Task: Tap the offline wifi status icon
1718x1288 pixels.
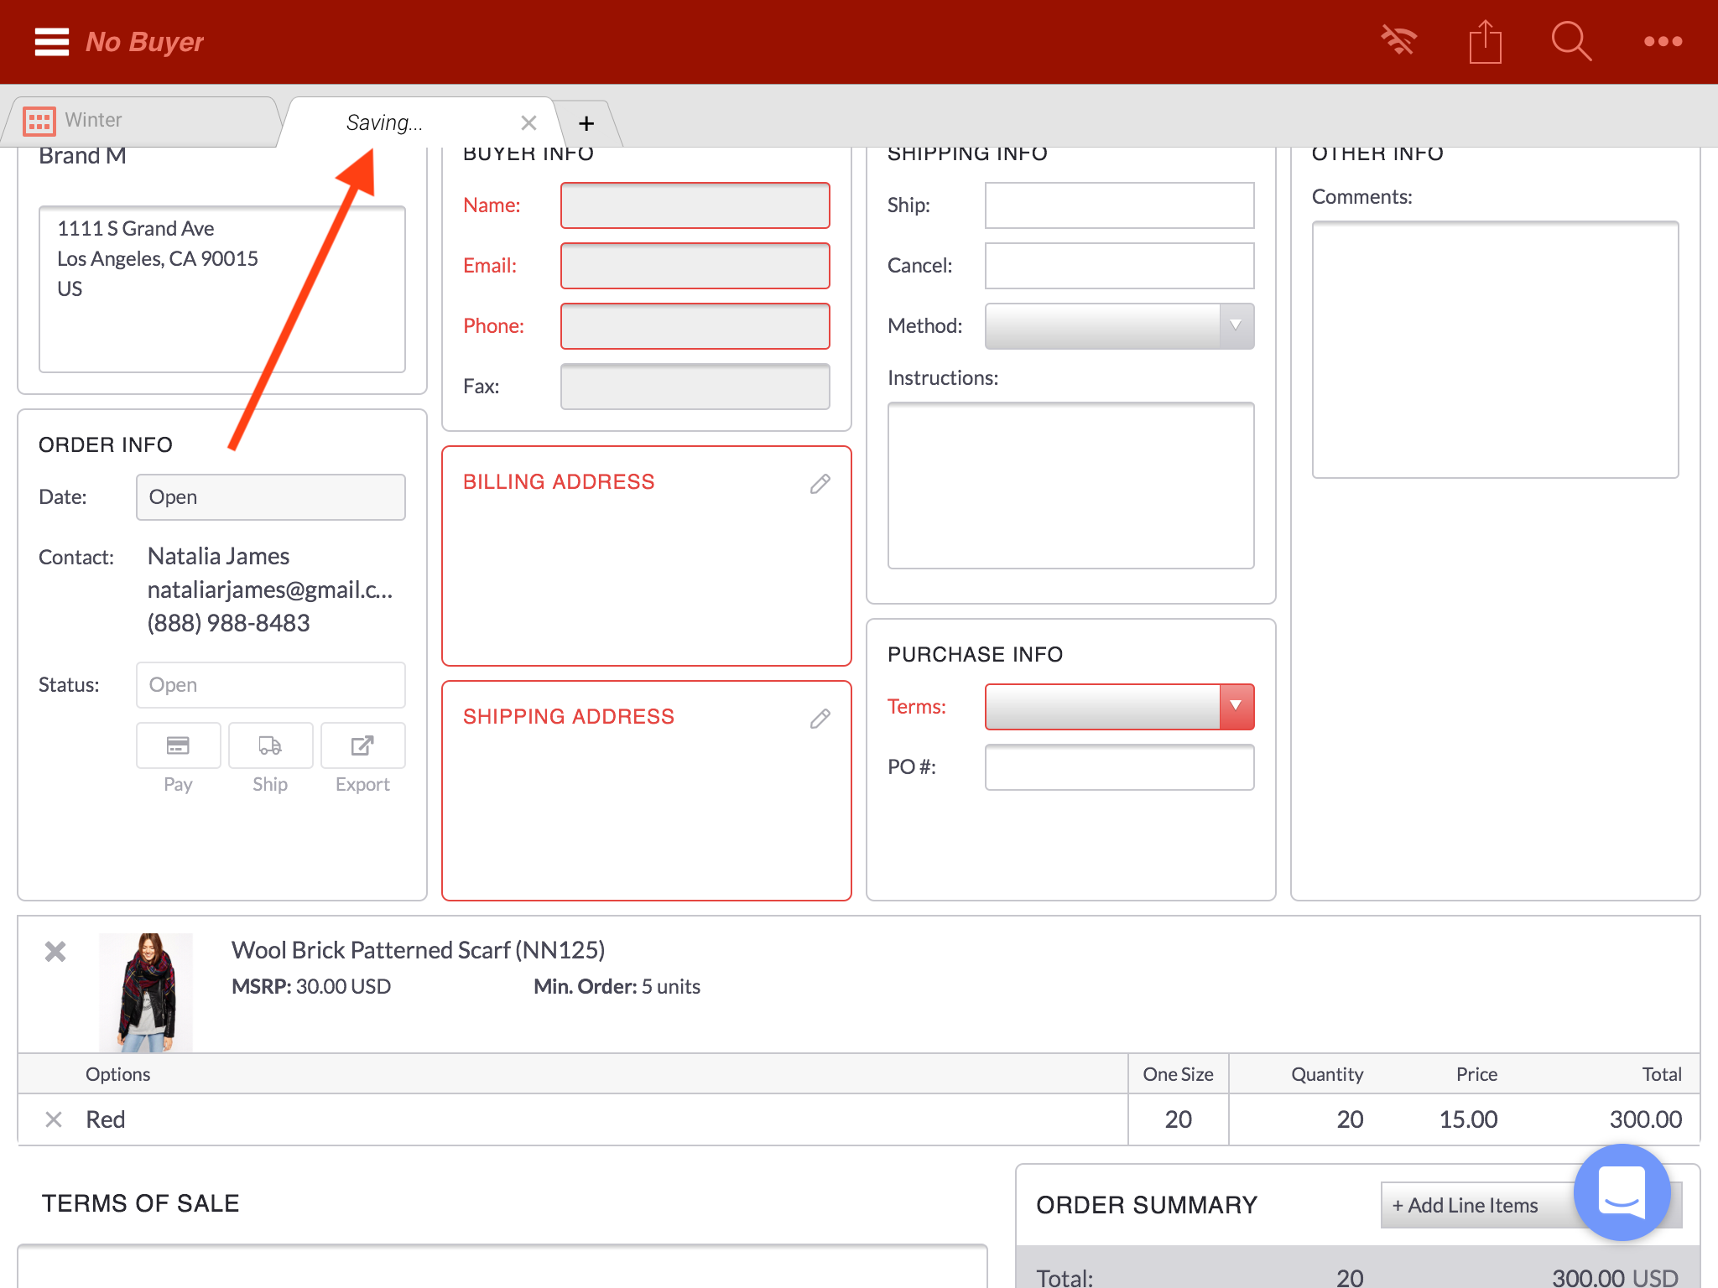Action: (x=1398, y=40)
